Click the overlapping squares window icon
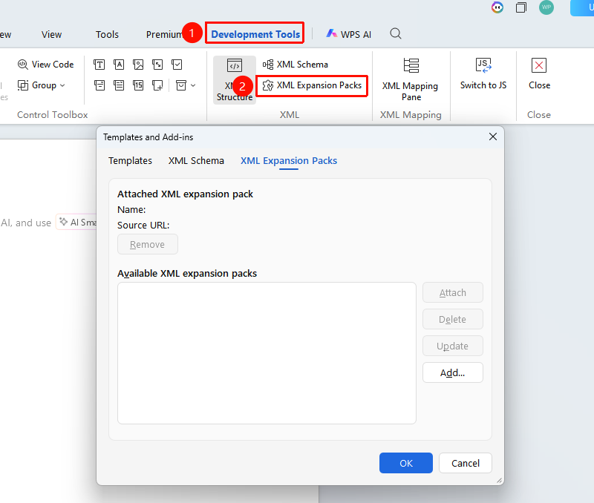 click(521, 7)
